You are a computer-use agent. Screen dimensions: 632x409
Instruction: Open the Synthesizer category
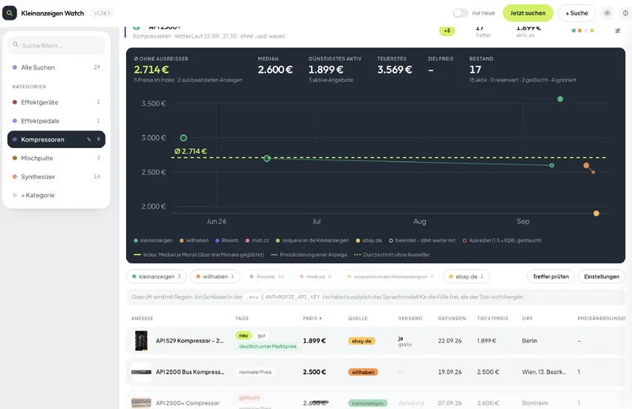[x=56, y=177]
